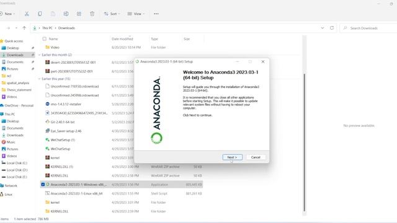
Task: Sort by the Type column header
Action: (154, 39)
